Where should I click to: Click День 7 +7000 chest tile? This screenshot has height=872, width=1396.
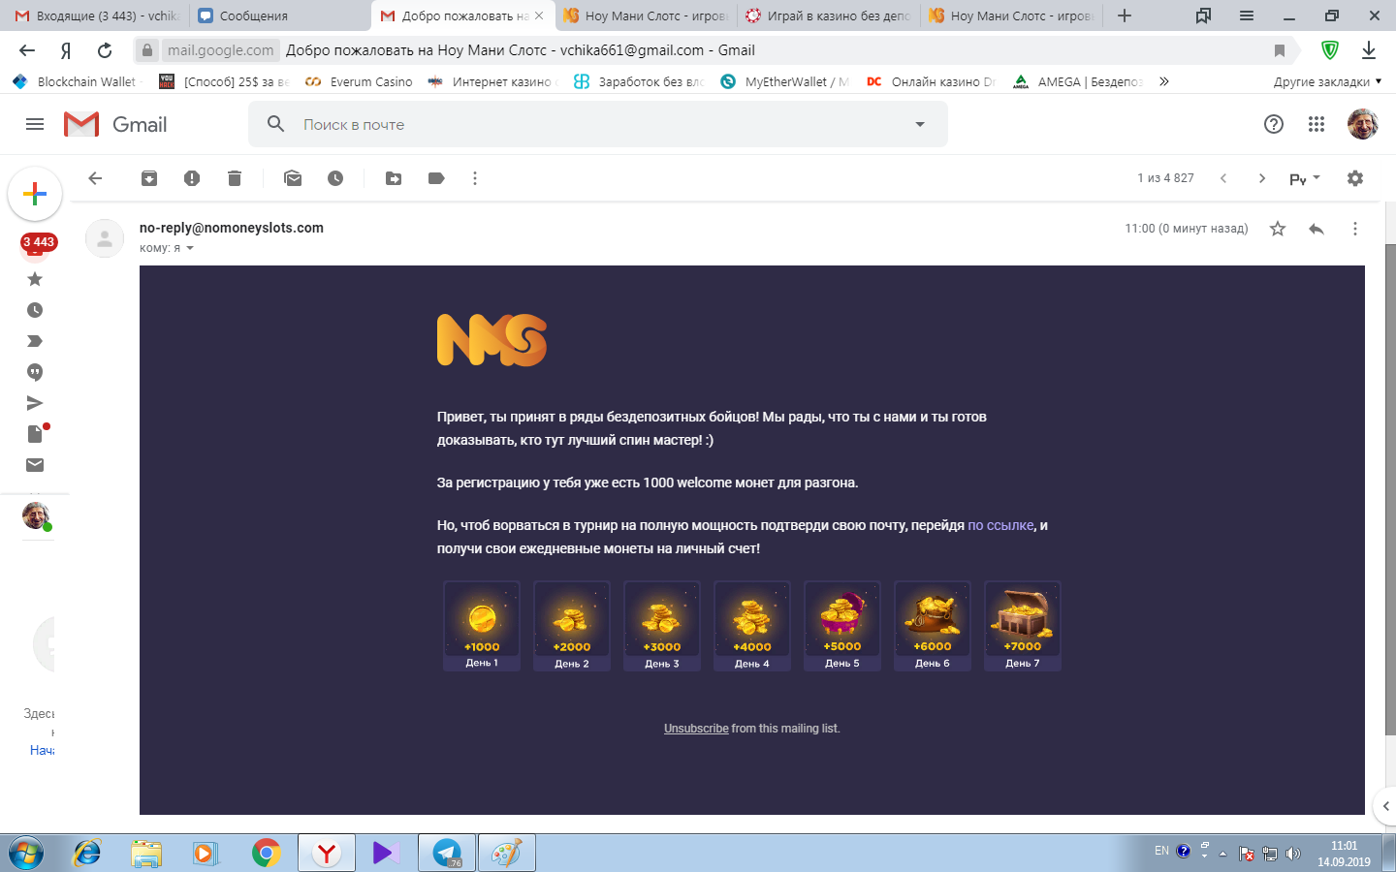tap(1023, 626)
